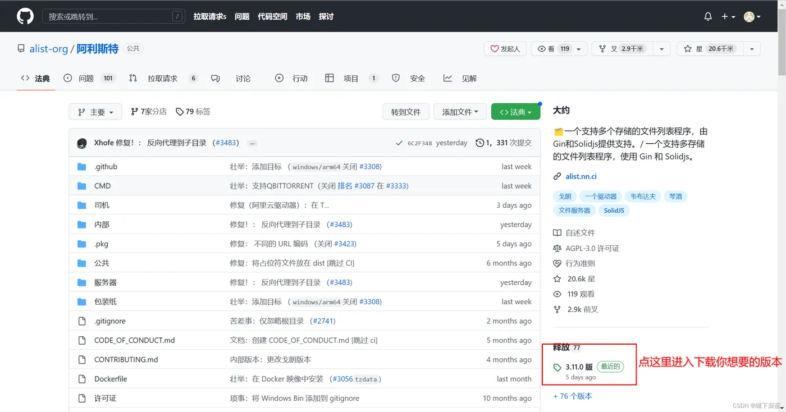Switch to the 行动 tab
The width and height of the screenshot is (786, 412).
(x=291, y=78)
